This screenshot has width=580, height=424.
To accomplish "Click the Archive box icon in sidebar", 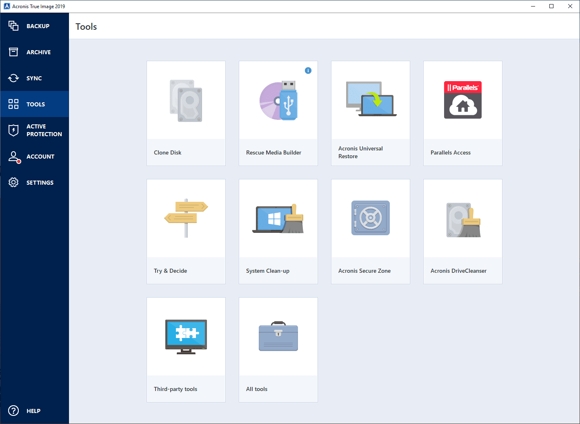I will [13, 52].
